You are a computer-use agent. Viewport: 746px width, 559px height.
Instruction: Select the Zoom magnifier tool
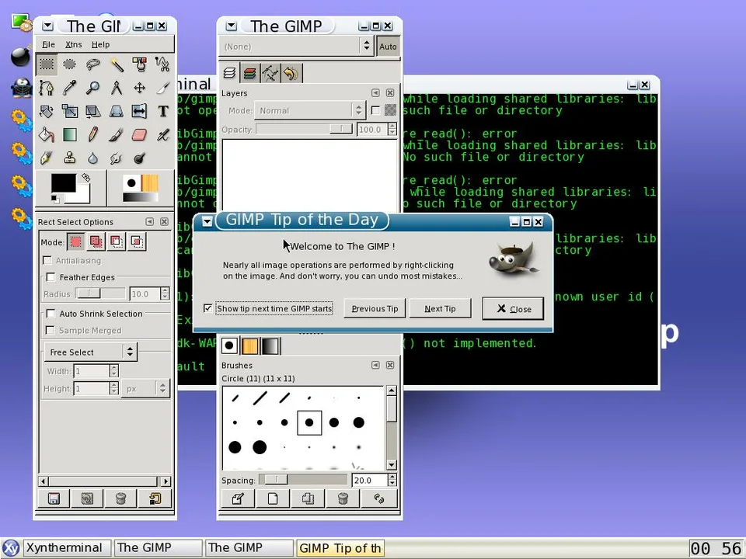[92, 88]
